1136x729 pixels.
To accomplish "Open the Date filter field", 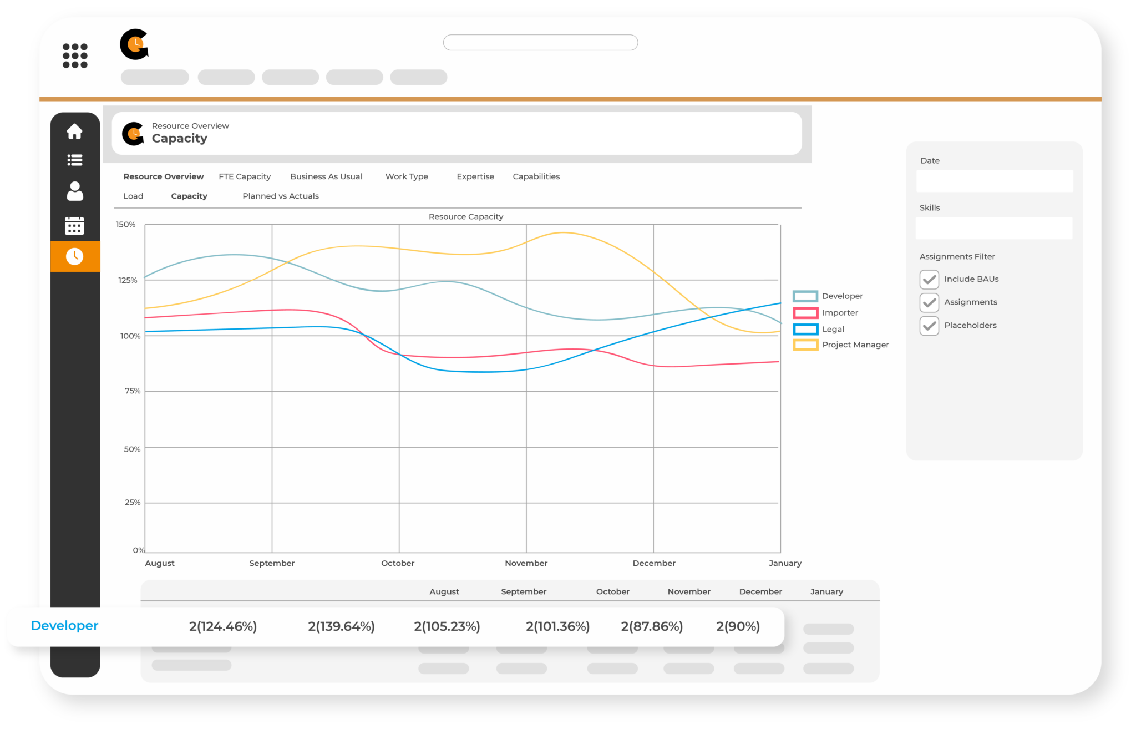I will 995,181.
